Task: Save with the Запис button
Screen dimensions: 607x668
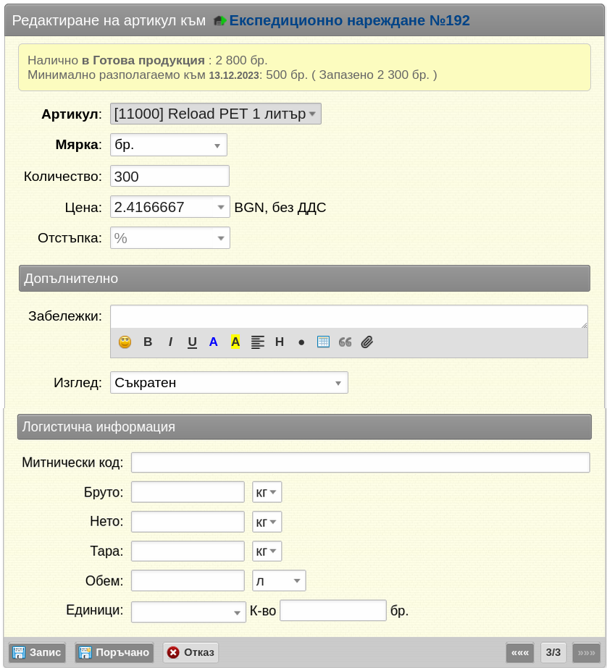Action: pos(37,652)
